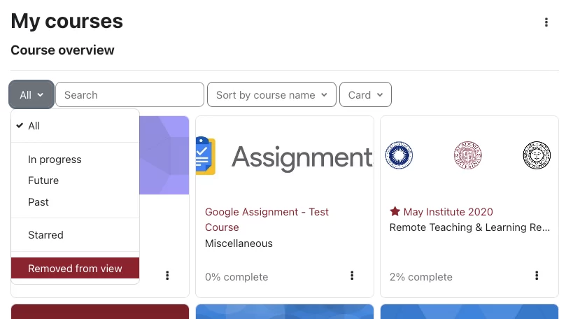Click into the course Search field

tap(129, 95)
